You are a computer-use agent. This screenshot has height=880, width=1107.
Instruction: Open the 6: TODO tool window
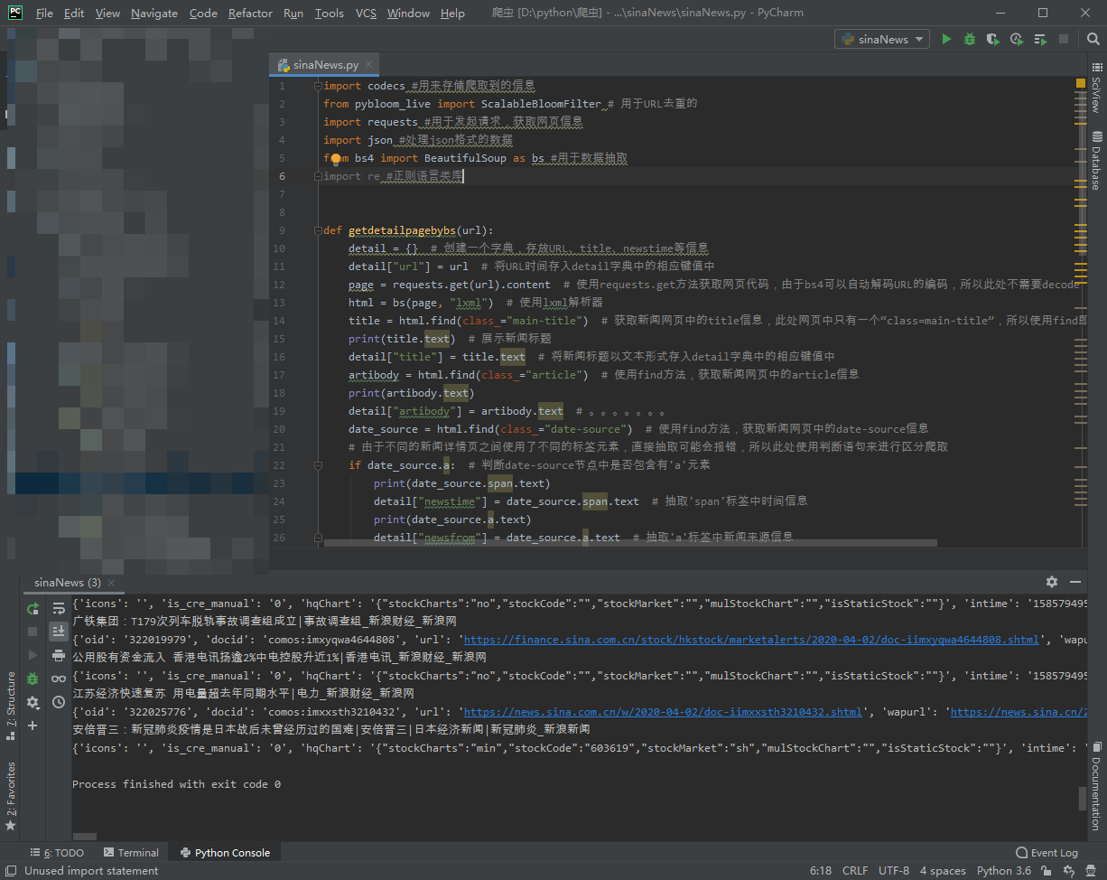point(57,853)
